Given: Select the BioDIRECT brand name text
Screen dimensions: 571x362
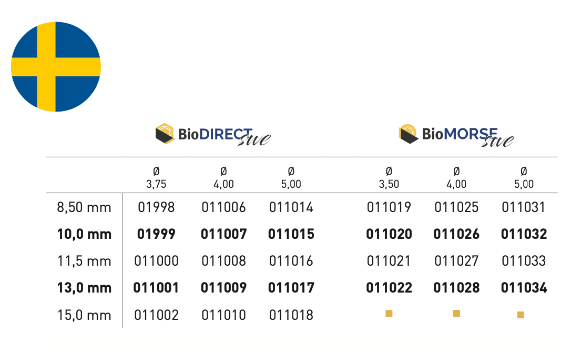Looking at the screenshot, I should pos(215,134).
